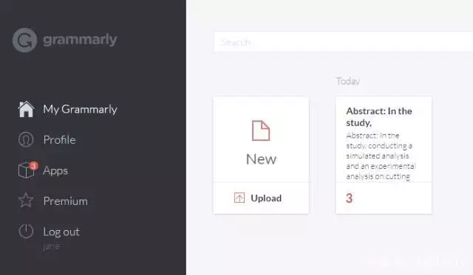This screenshot has width=473, height=275.
Task: Click the home icon beside My Grammarly
Action: pyautogui.click(x=26, y=109)
